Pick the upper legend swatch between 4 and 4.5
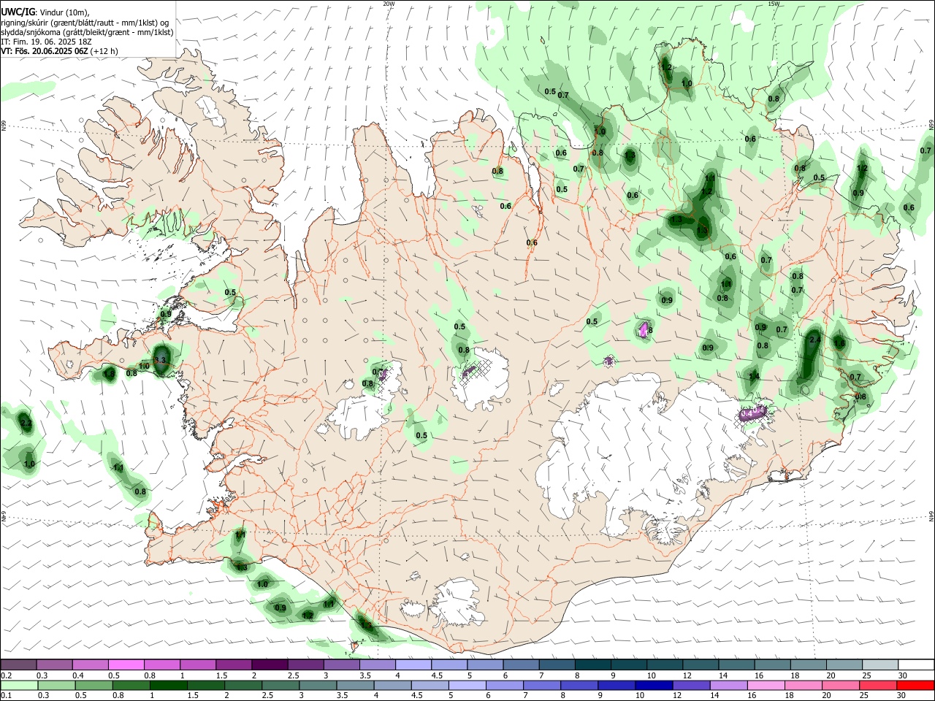The height and width of the screenshot is (701, 935). (413, 665)
